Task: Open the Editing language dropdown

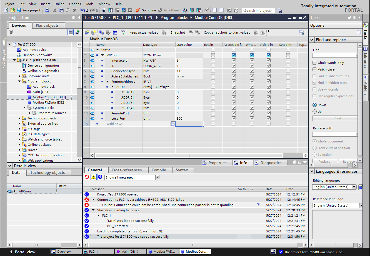Action: 354,187
